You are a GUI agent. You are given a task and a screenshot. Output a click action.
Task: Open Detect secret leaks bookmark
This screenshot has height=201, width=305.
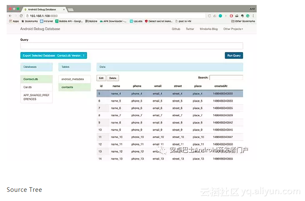point(158,21)
